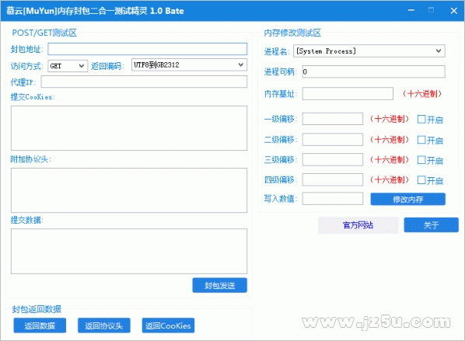Image resolution: width=465 pixels, height=341 pixels.
Task: Click the 返回协议头 button
Action: [103, 325]
